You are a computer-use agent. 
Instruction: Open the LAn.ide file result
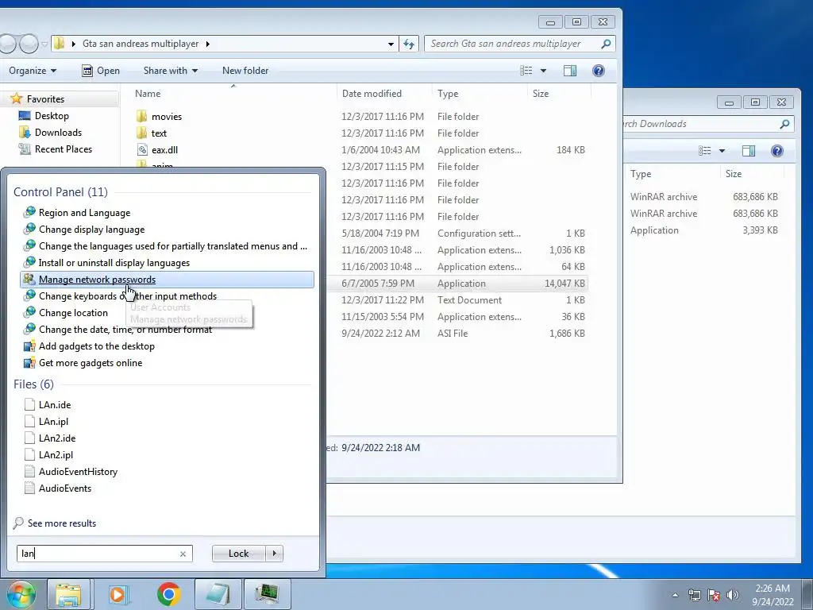(55, 405)
